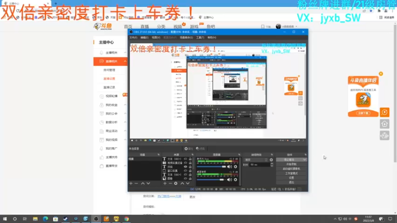The image size is (397, 223).
Task: Click 退出 exit button in OBS
Action: pos(291,182)
